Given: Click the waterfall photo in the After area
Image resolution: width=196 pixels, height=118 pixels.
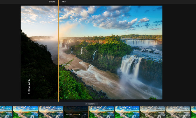Looking at the screenshot, I should (111, 52).
